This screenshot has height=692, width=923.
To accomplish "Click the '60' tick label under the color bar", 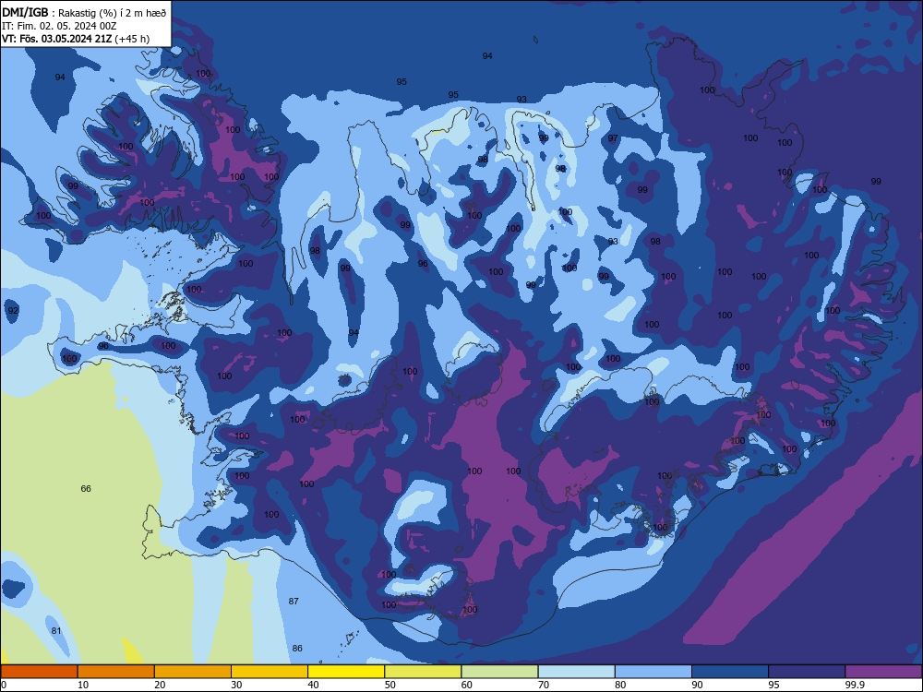I will pyautogui.click(x=467, y=685).
